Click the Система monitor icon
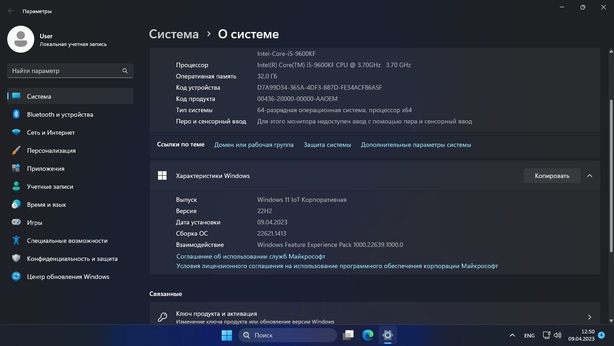This screenshot has height=346, width=614. tap(16, 96)
